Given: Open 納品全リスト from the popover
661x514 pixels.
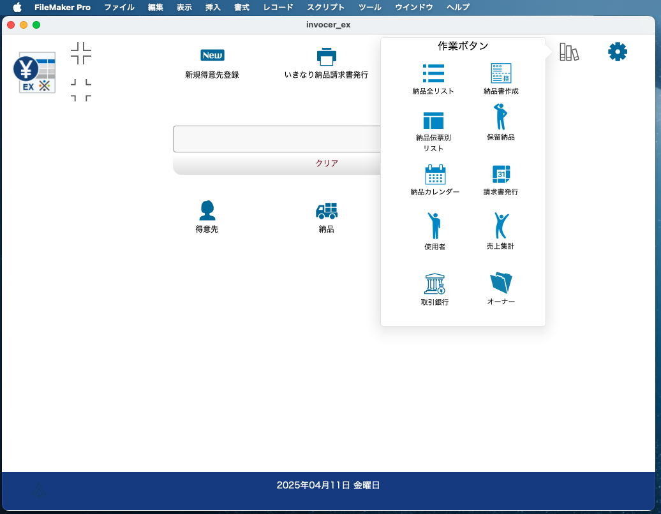Looking at the screenshot, I should coord(433,74).
